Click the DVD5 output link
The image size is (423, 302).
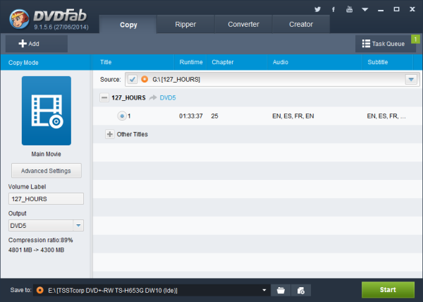(168, 97)
